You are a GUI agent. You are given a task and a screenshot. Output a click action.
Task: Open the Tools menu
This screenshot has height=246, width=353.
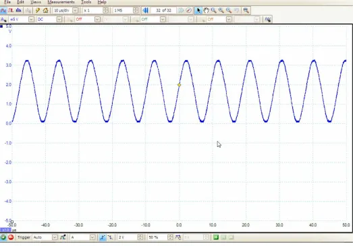86,2
